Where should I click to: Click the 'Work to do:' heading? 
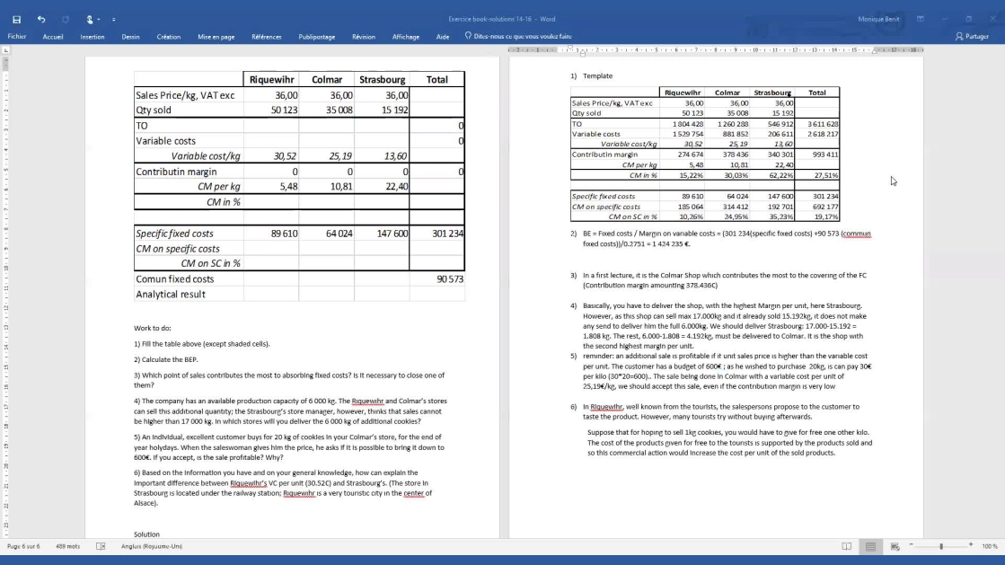tap(153, 329)
